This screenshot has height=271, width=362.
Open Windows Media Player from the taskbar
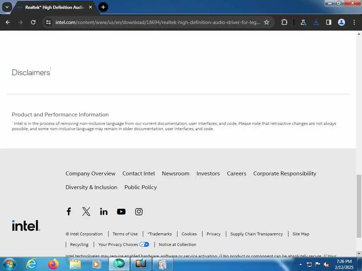96,264
